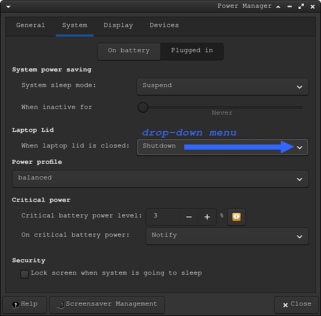Close the window with the title bar X
The width and height of the screenshot is (321, 316).
click(313, 7)
